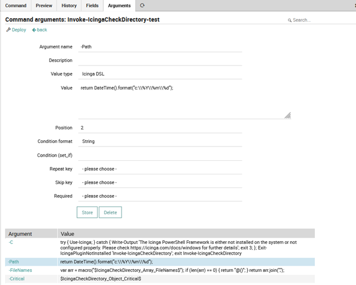
Task: Open the Condition format dropdown
Action: tap(160, 141)
